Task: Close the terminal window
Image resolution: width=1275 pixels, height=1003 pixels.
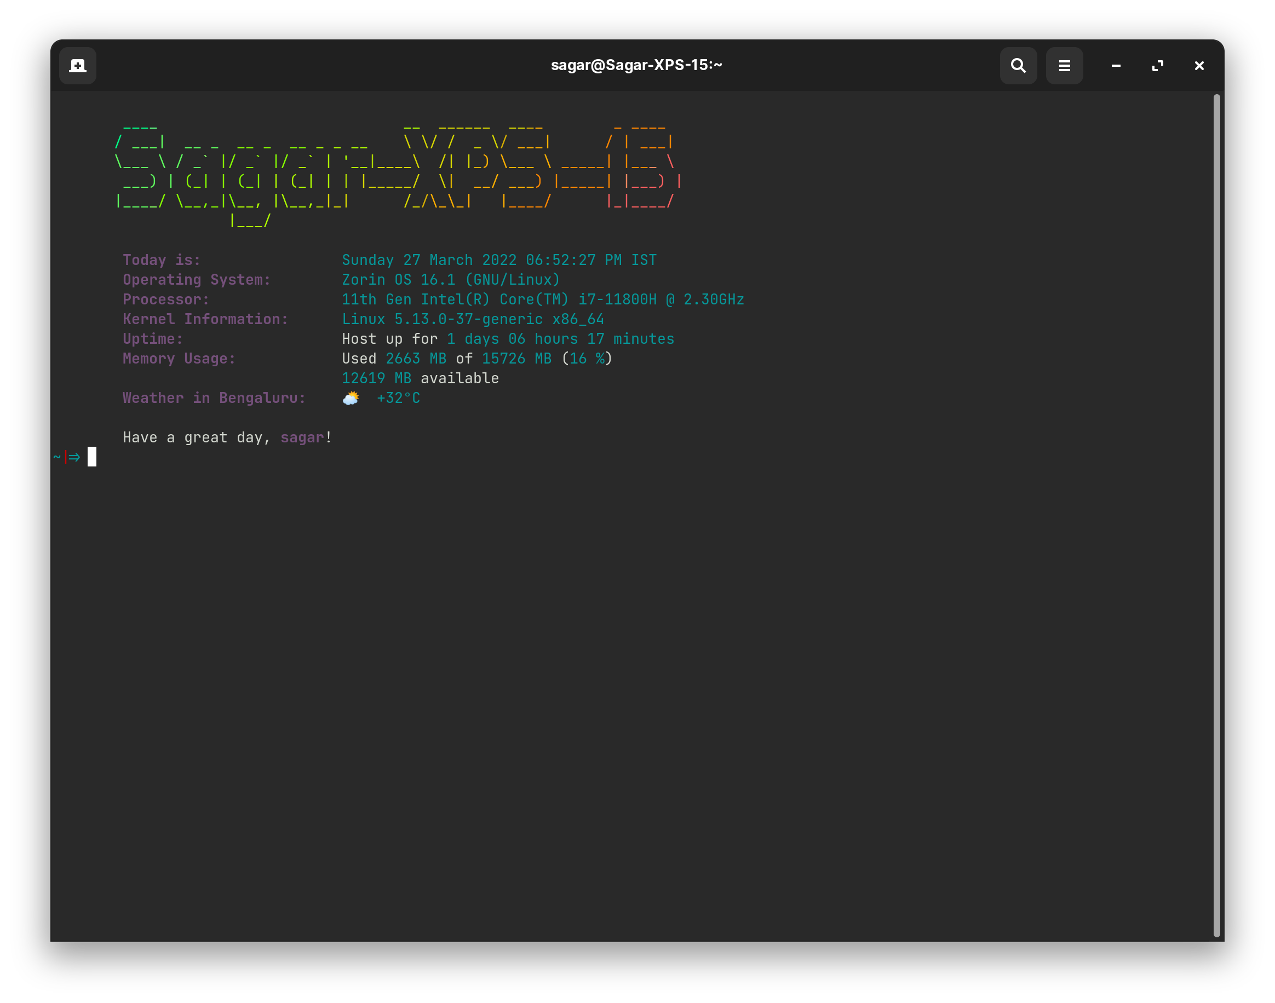Action: pyautogui.click(x=1199, y=66)
